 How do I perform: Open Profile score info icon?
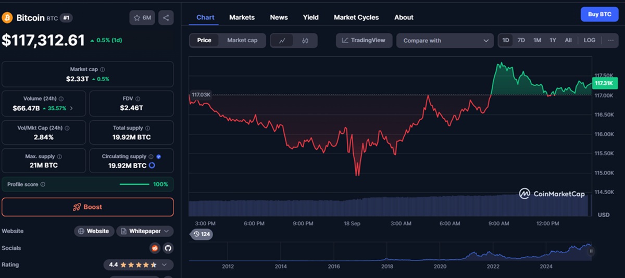(x=43, y=184)
